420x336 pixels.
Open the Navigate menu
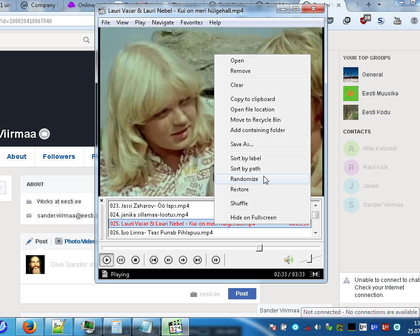click(x=163, y=23)
